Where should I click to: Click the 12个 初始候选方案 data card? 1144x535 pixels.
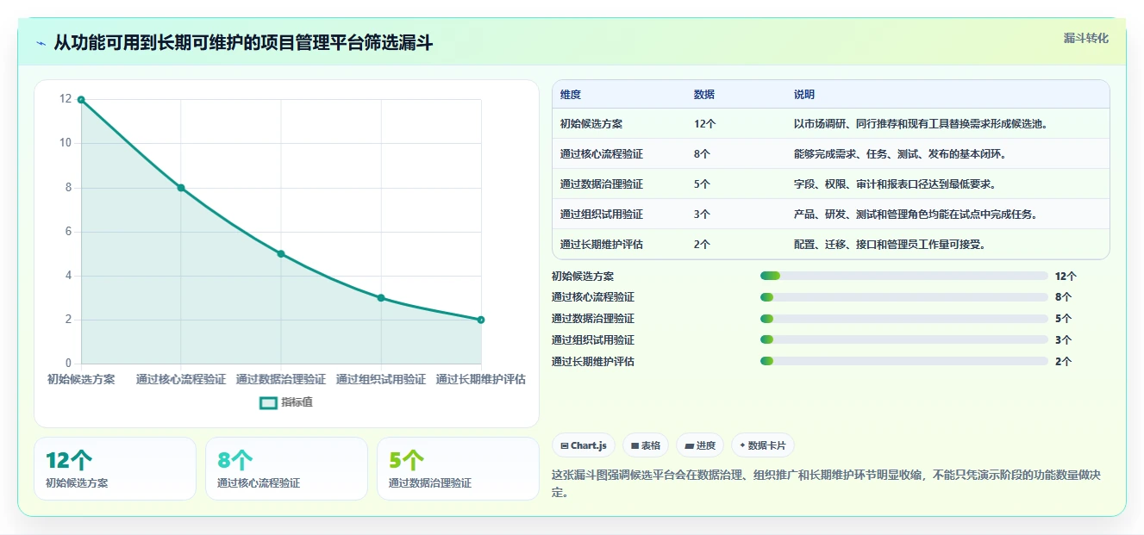click(x=115, y=469)
